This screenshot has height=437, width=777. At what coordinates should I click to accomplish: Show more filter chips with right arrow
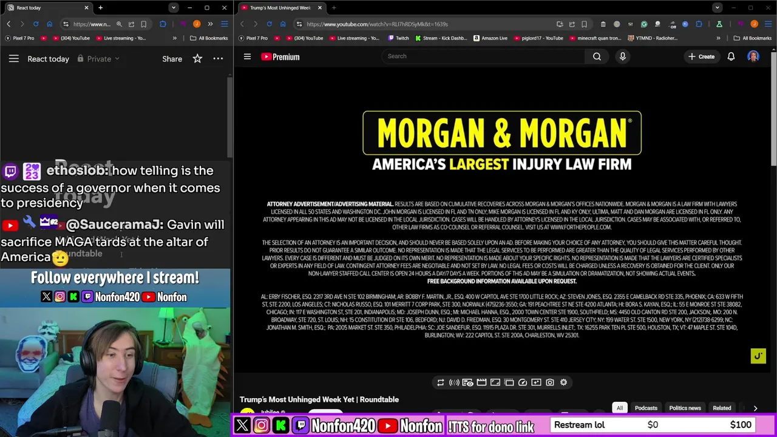pos(755,408)
